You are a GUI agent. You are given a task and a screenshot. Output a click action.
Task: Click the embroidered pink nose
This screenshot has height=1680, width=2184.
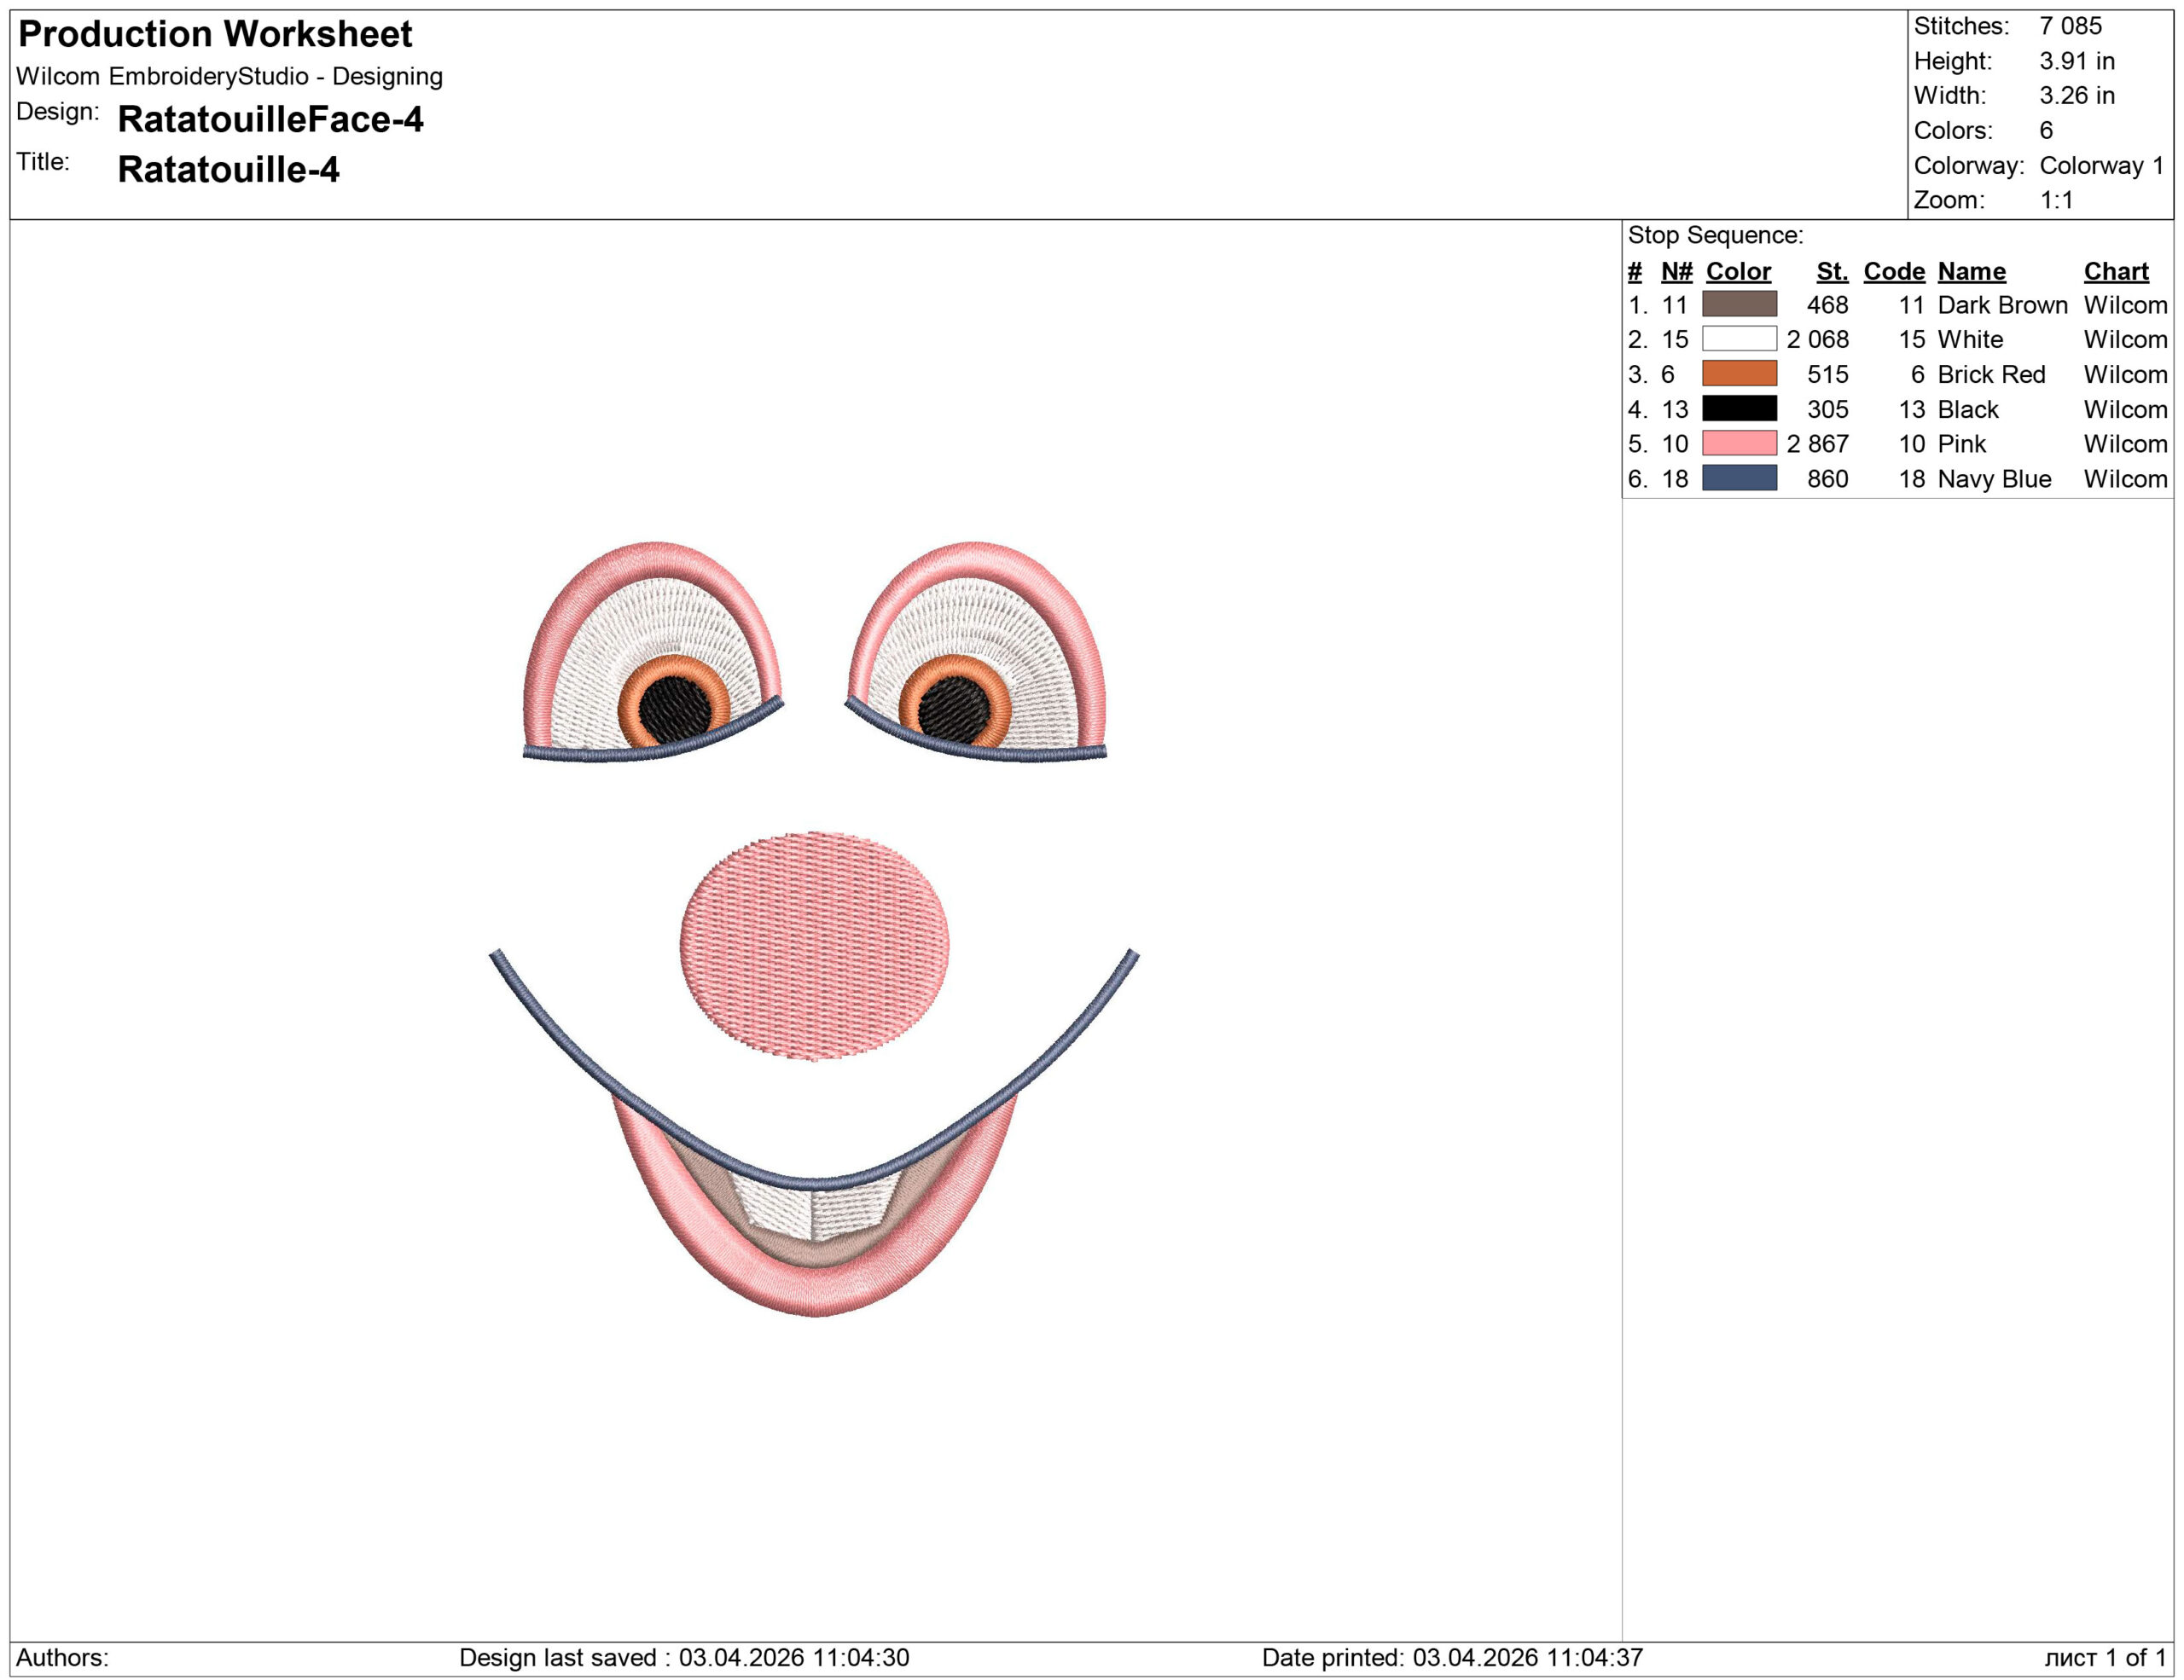click(x=814, y=946)
